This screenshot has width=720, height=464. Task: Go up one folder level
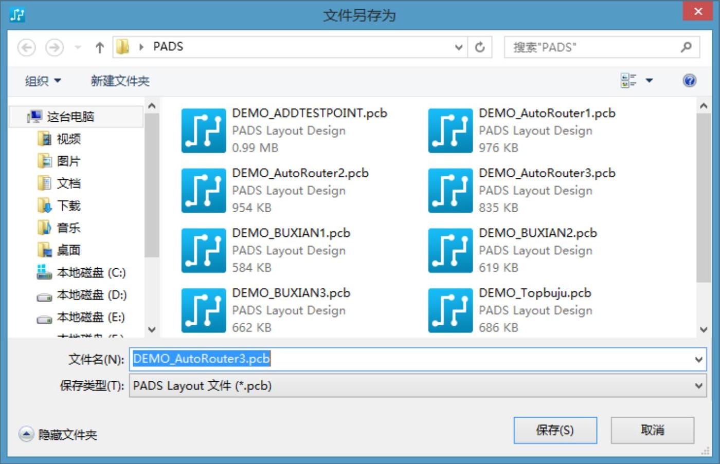(x=100, y=48)
